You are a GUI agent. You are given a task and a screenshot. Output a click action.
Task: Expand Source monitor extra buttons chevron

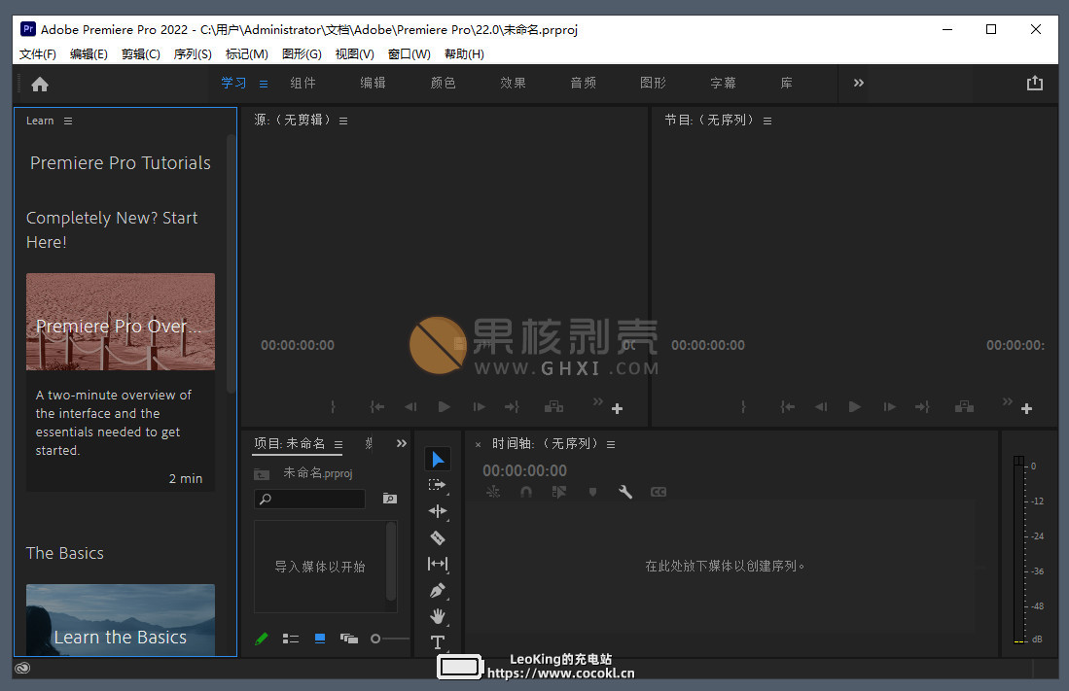598,401
